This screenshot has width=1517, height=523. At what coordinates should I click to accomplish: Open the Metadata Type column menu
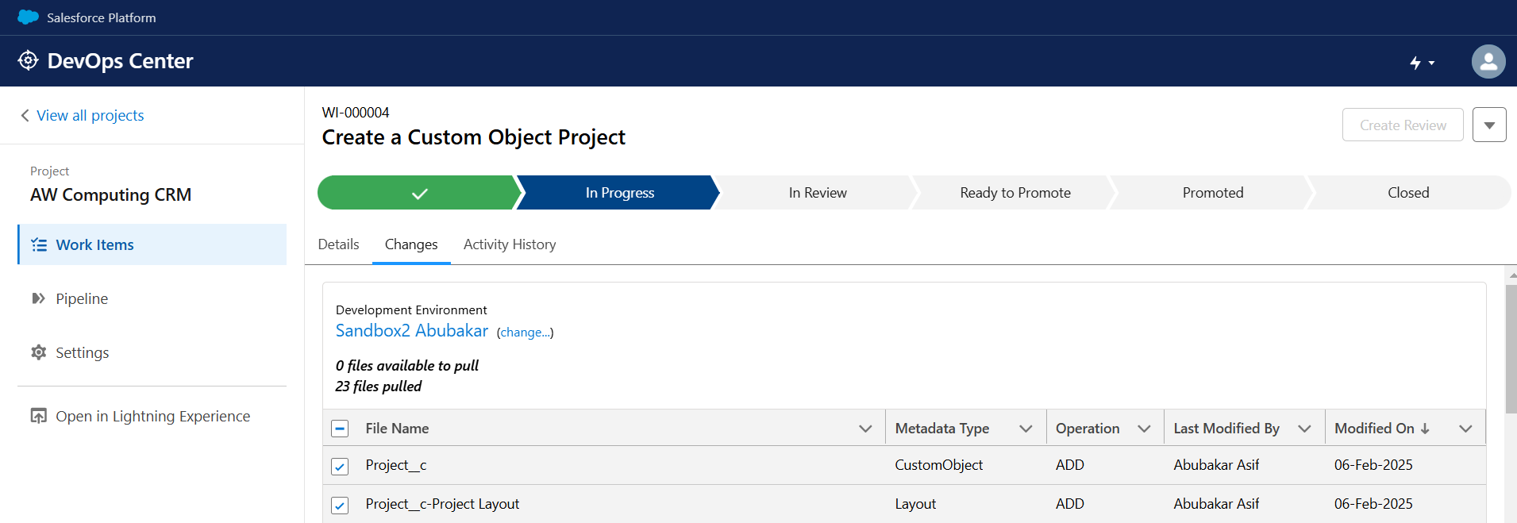tap(1026, 429)
